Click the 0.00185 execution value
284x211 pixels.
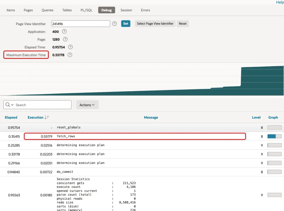46,195
